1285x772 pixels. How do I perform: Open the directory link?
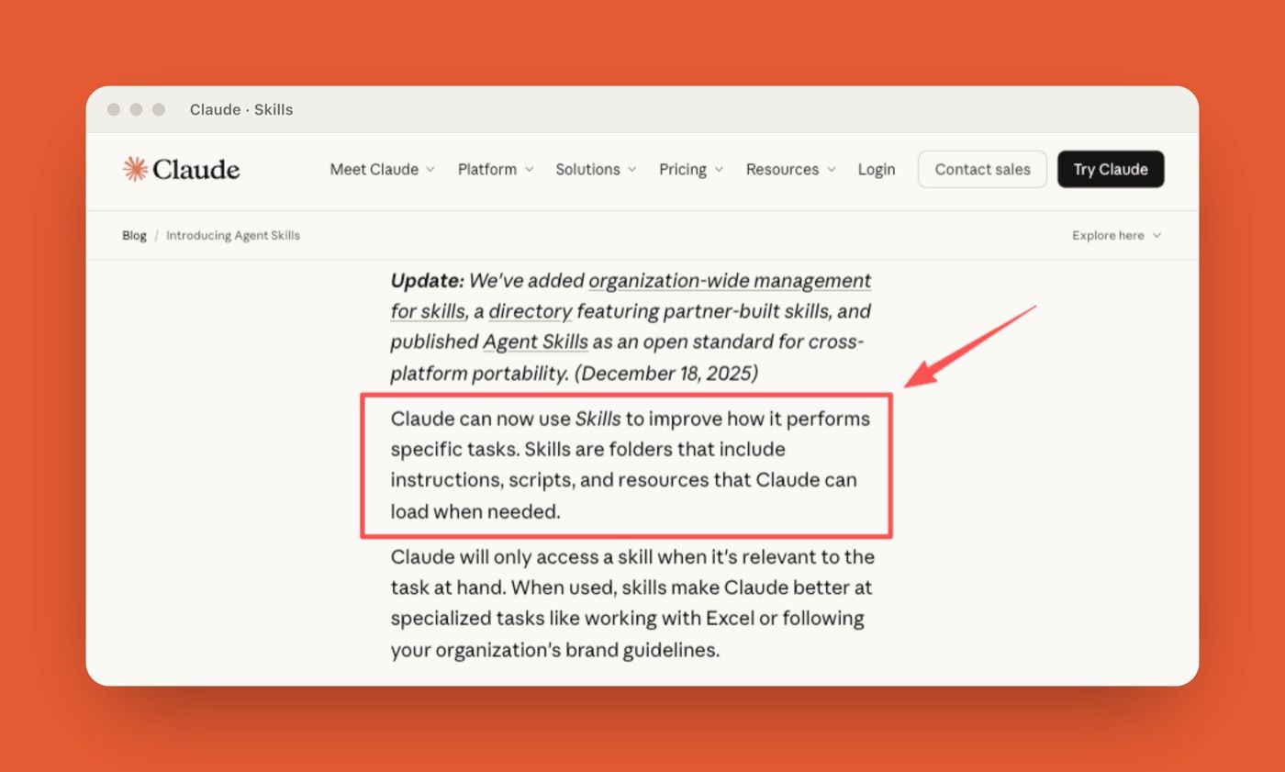click(530, 311)
